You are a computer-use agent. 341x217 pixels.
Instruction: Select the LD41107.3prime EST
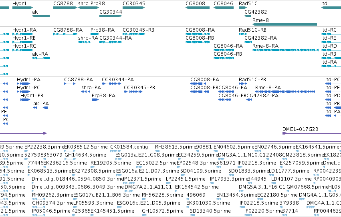273,183
